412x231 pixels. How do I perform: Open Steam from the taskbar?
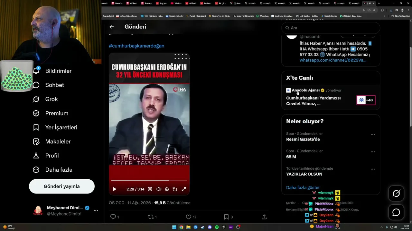(x=202, y=227)
